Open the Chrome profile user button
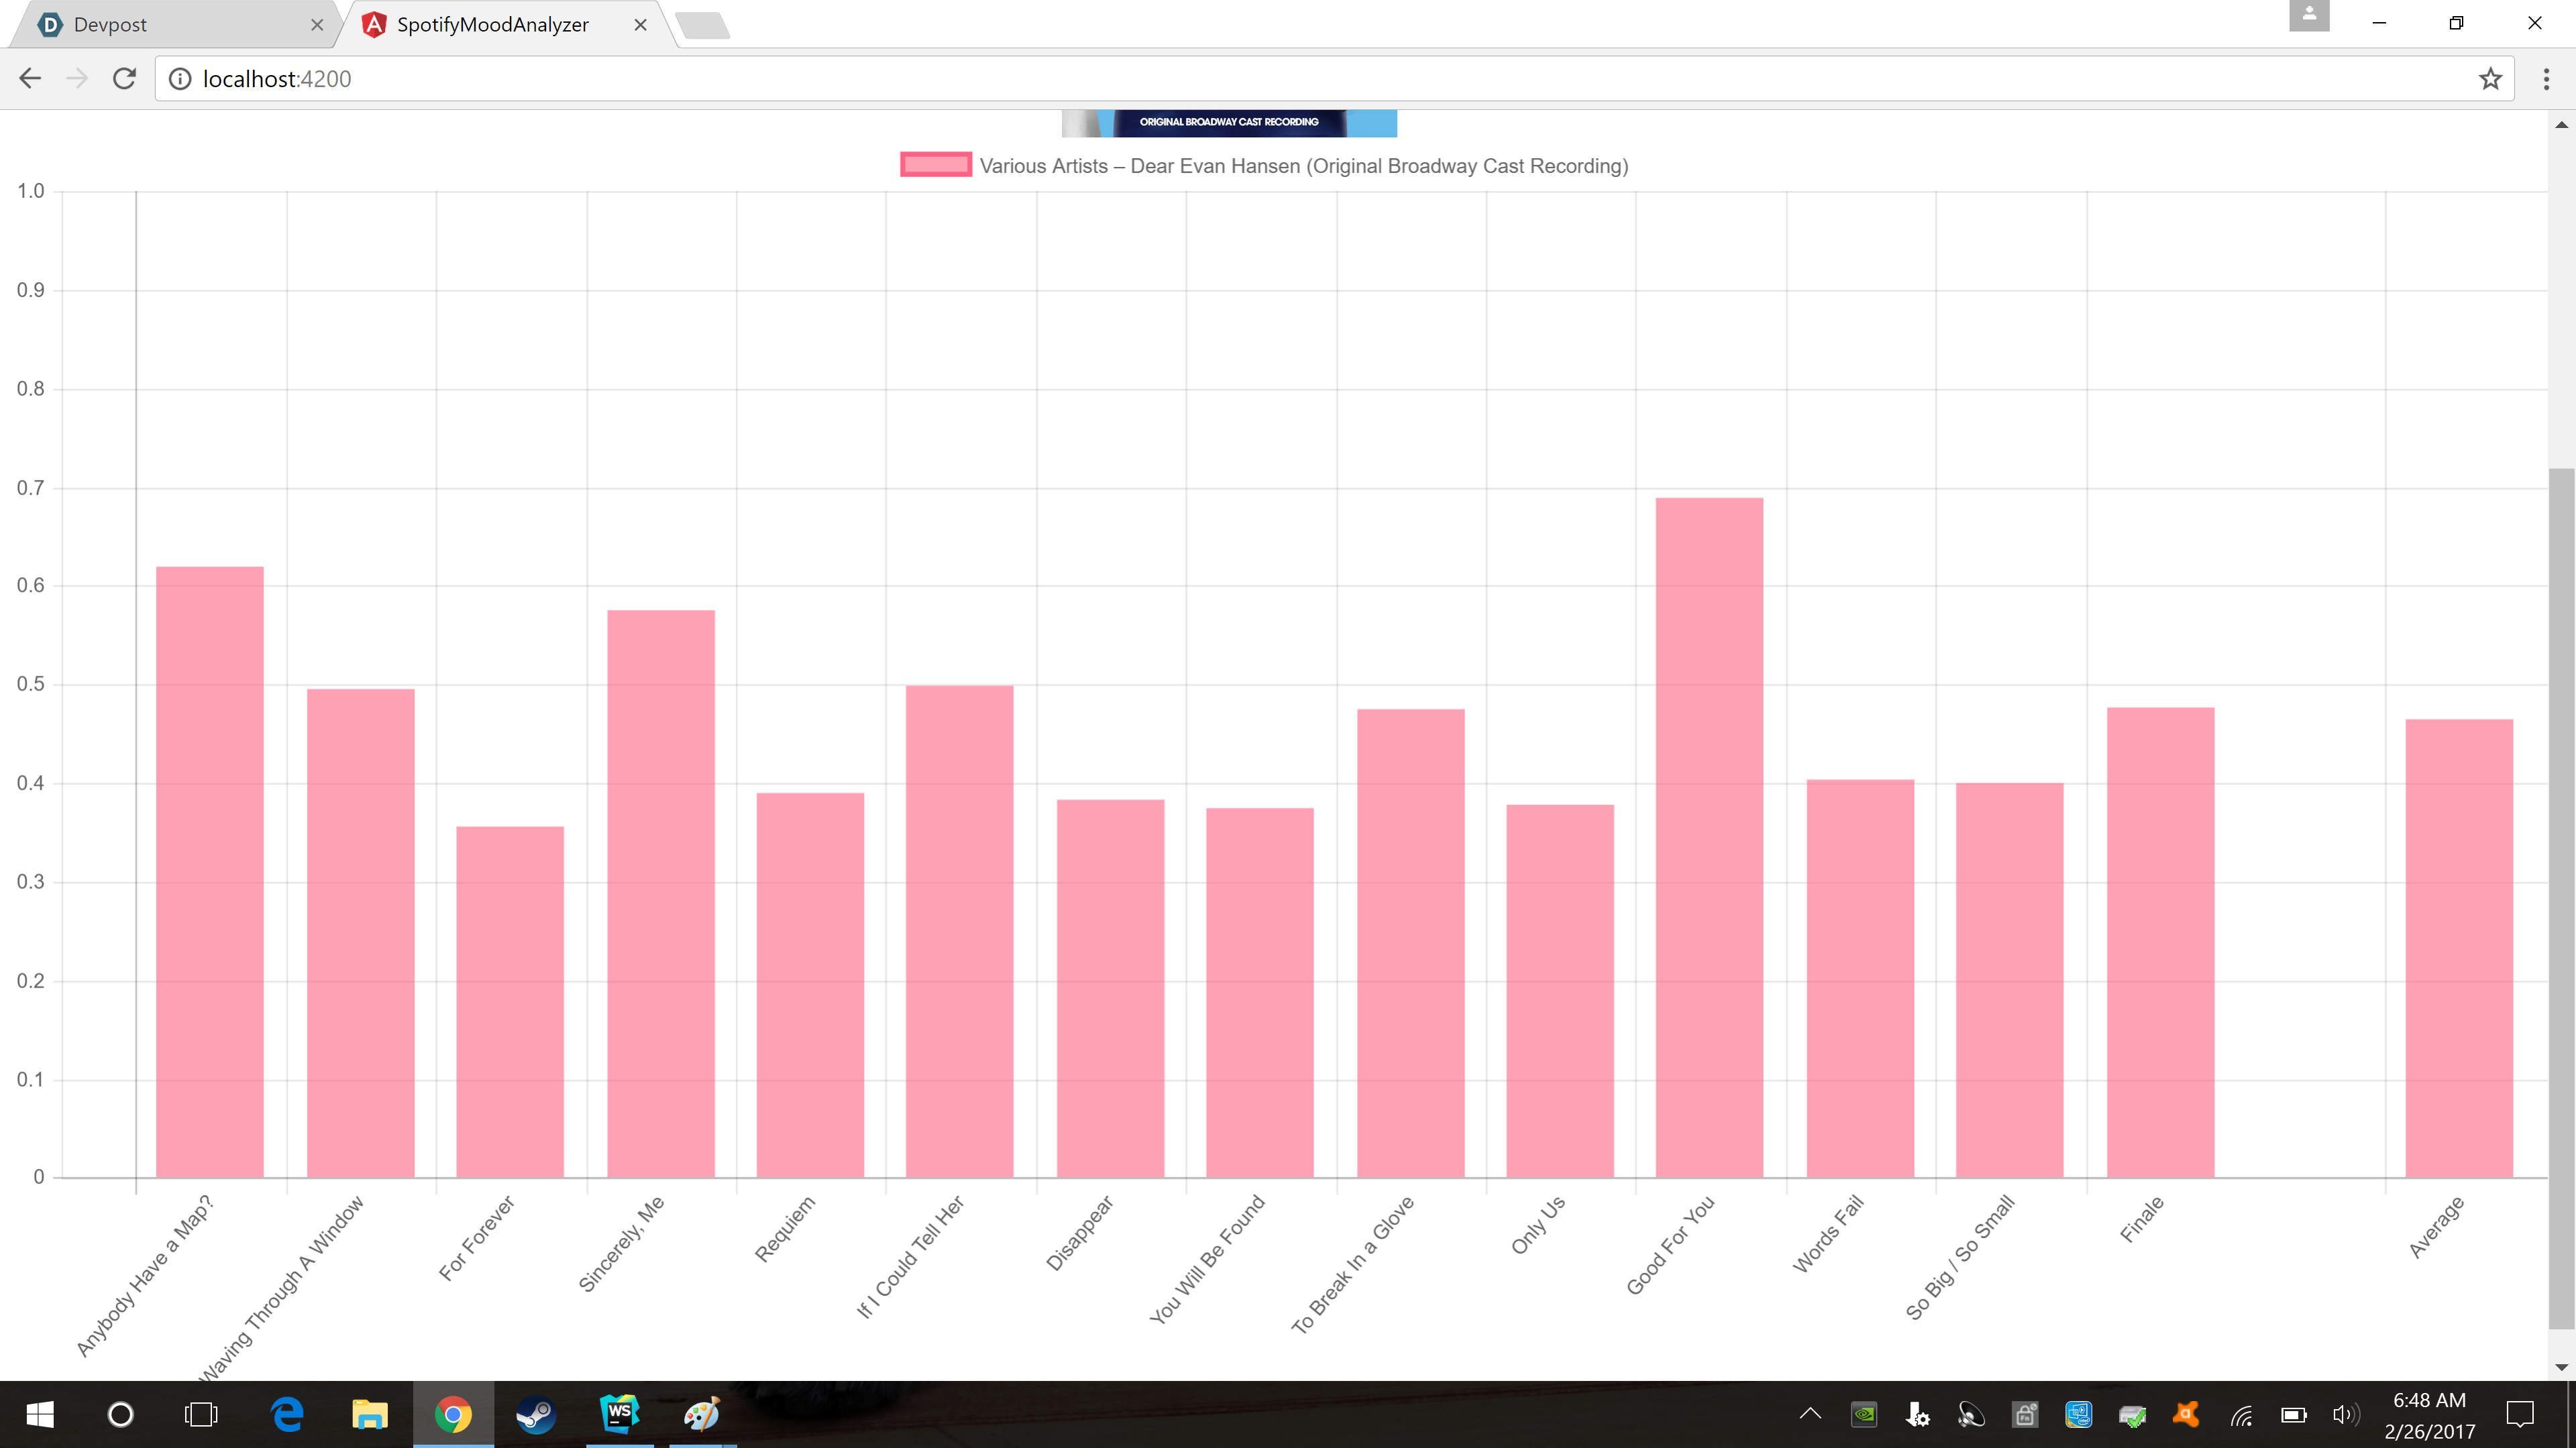 tap(2309, 15)
